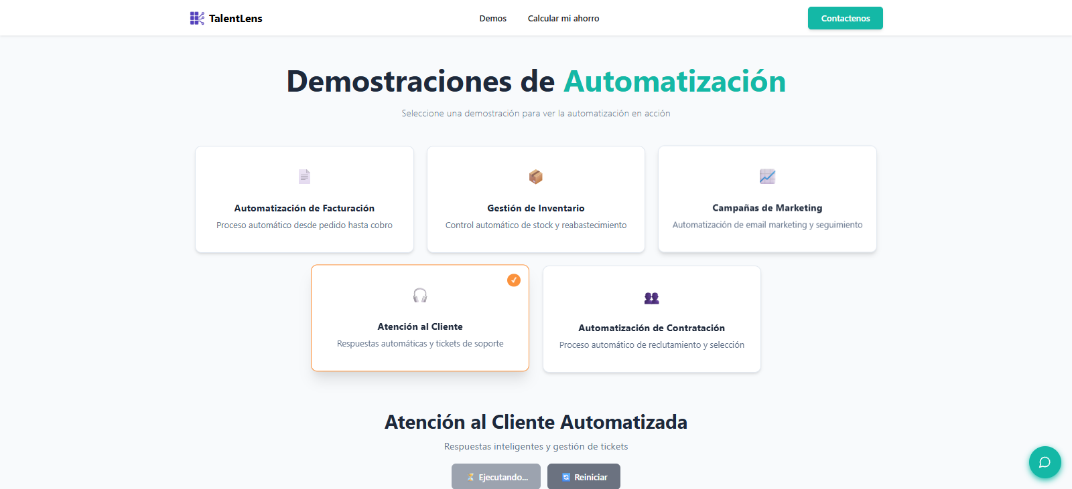Open the floating chat bubble
1072x489 pixels.
[x=1045, y=462]
